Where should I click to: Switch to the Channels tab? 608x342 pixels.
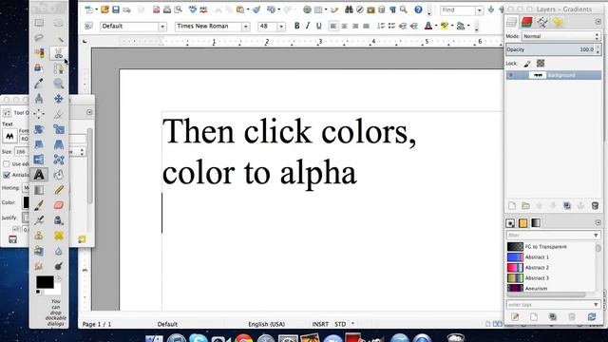point(526,22)
